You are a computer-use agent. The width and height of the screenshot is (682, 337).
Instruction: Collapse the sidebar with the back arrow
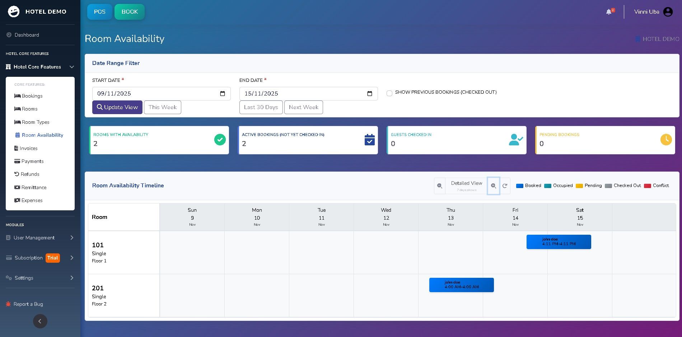click(x=40, y=321)
